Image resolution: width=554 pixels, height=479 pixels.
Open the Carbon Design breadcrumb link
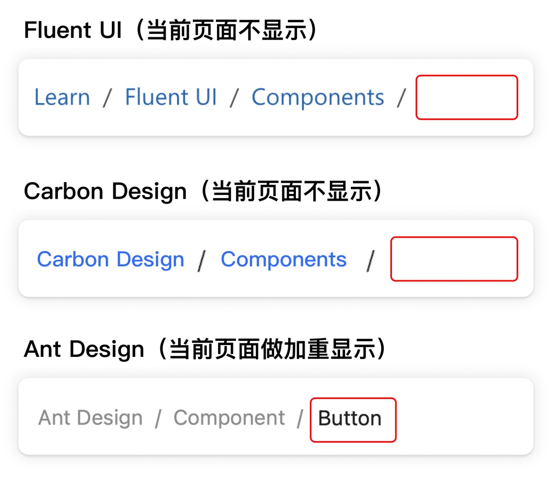(x=110, y=259)
